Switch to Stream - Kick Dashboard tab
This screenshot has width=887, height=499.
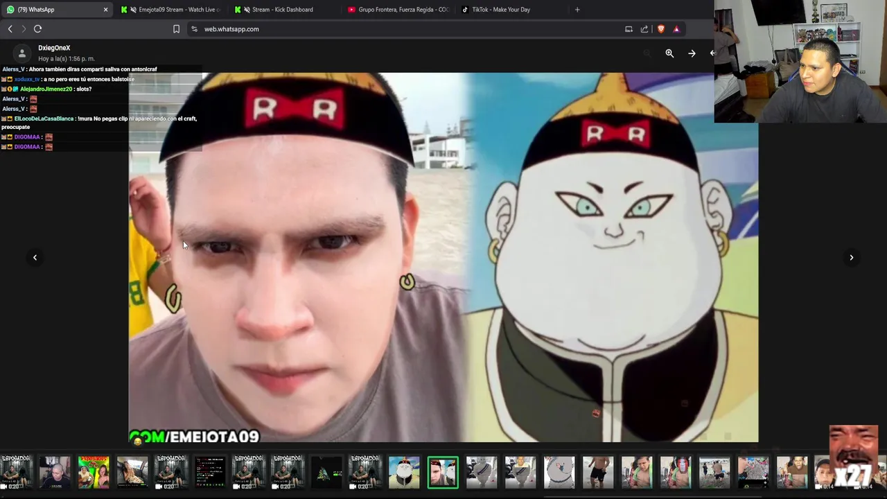tap(284, 10)
